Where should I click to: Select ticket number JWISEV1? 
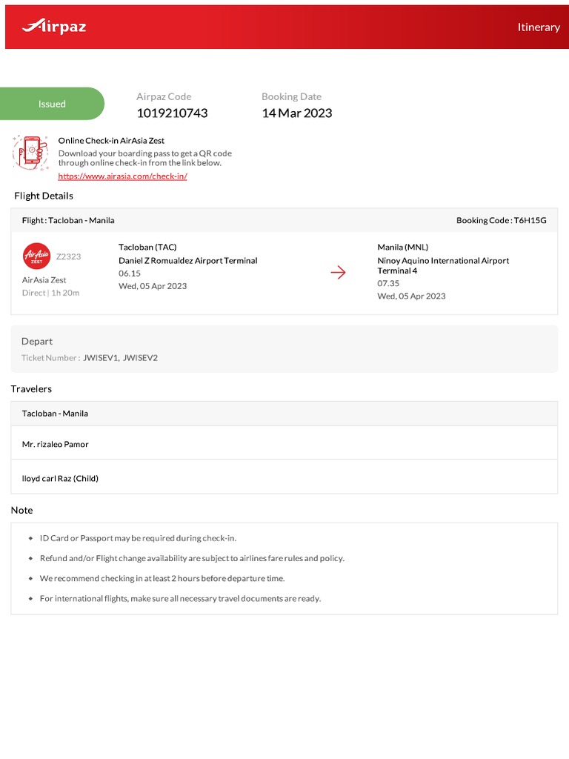101,358
